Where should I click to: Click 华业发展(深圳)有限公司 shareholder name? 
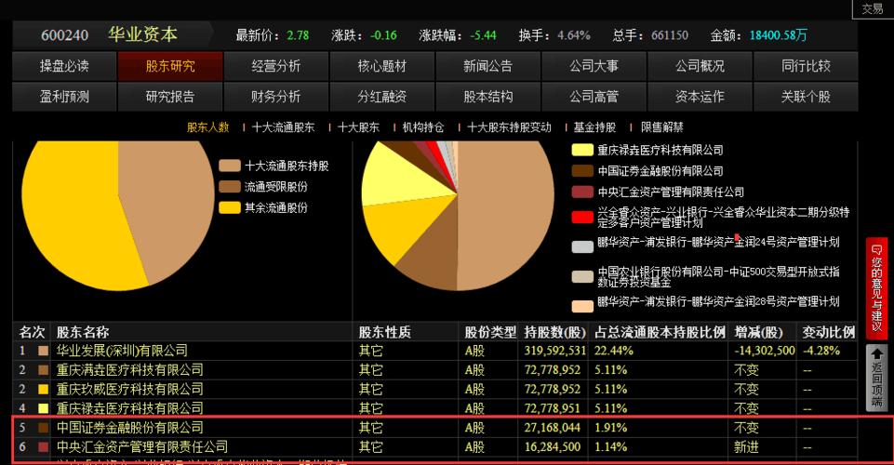tap(122, 351)
